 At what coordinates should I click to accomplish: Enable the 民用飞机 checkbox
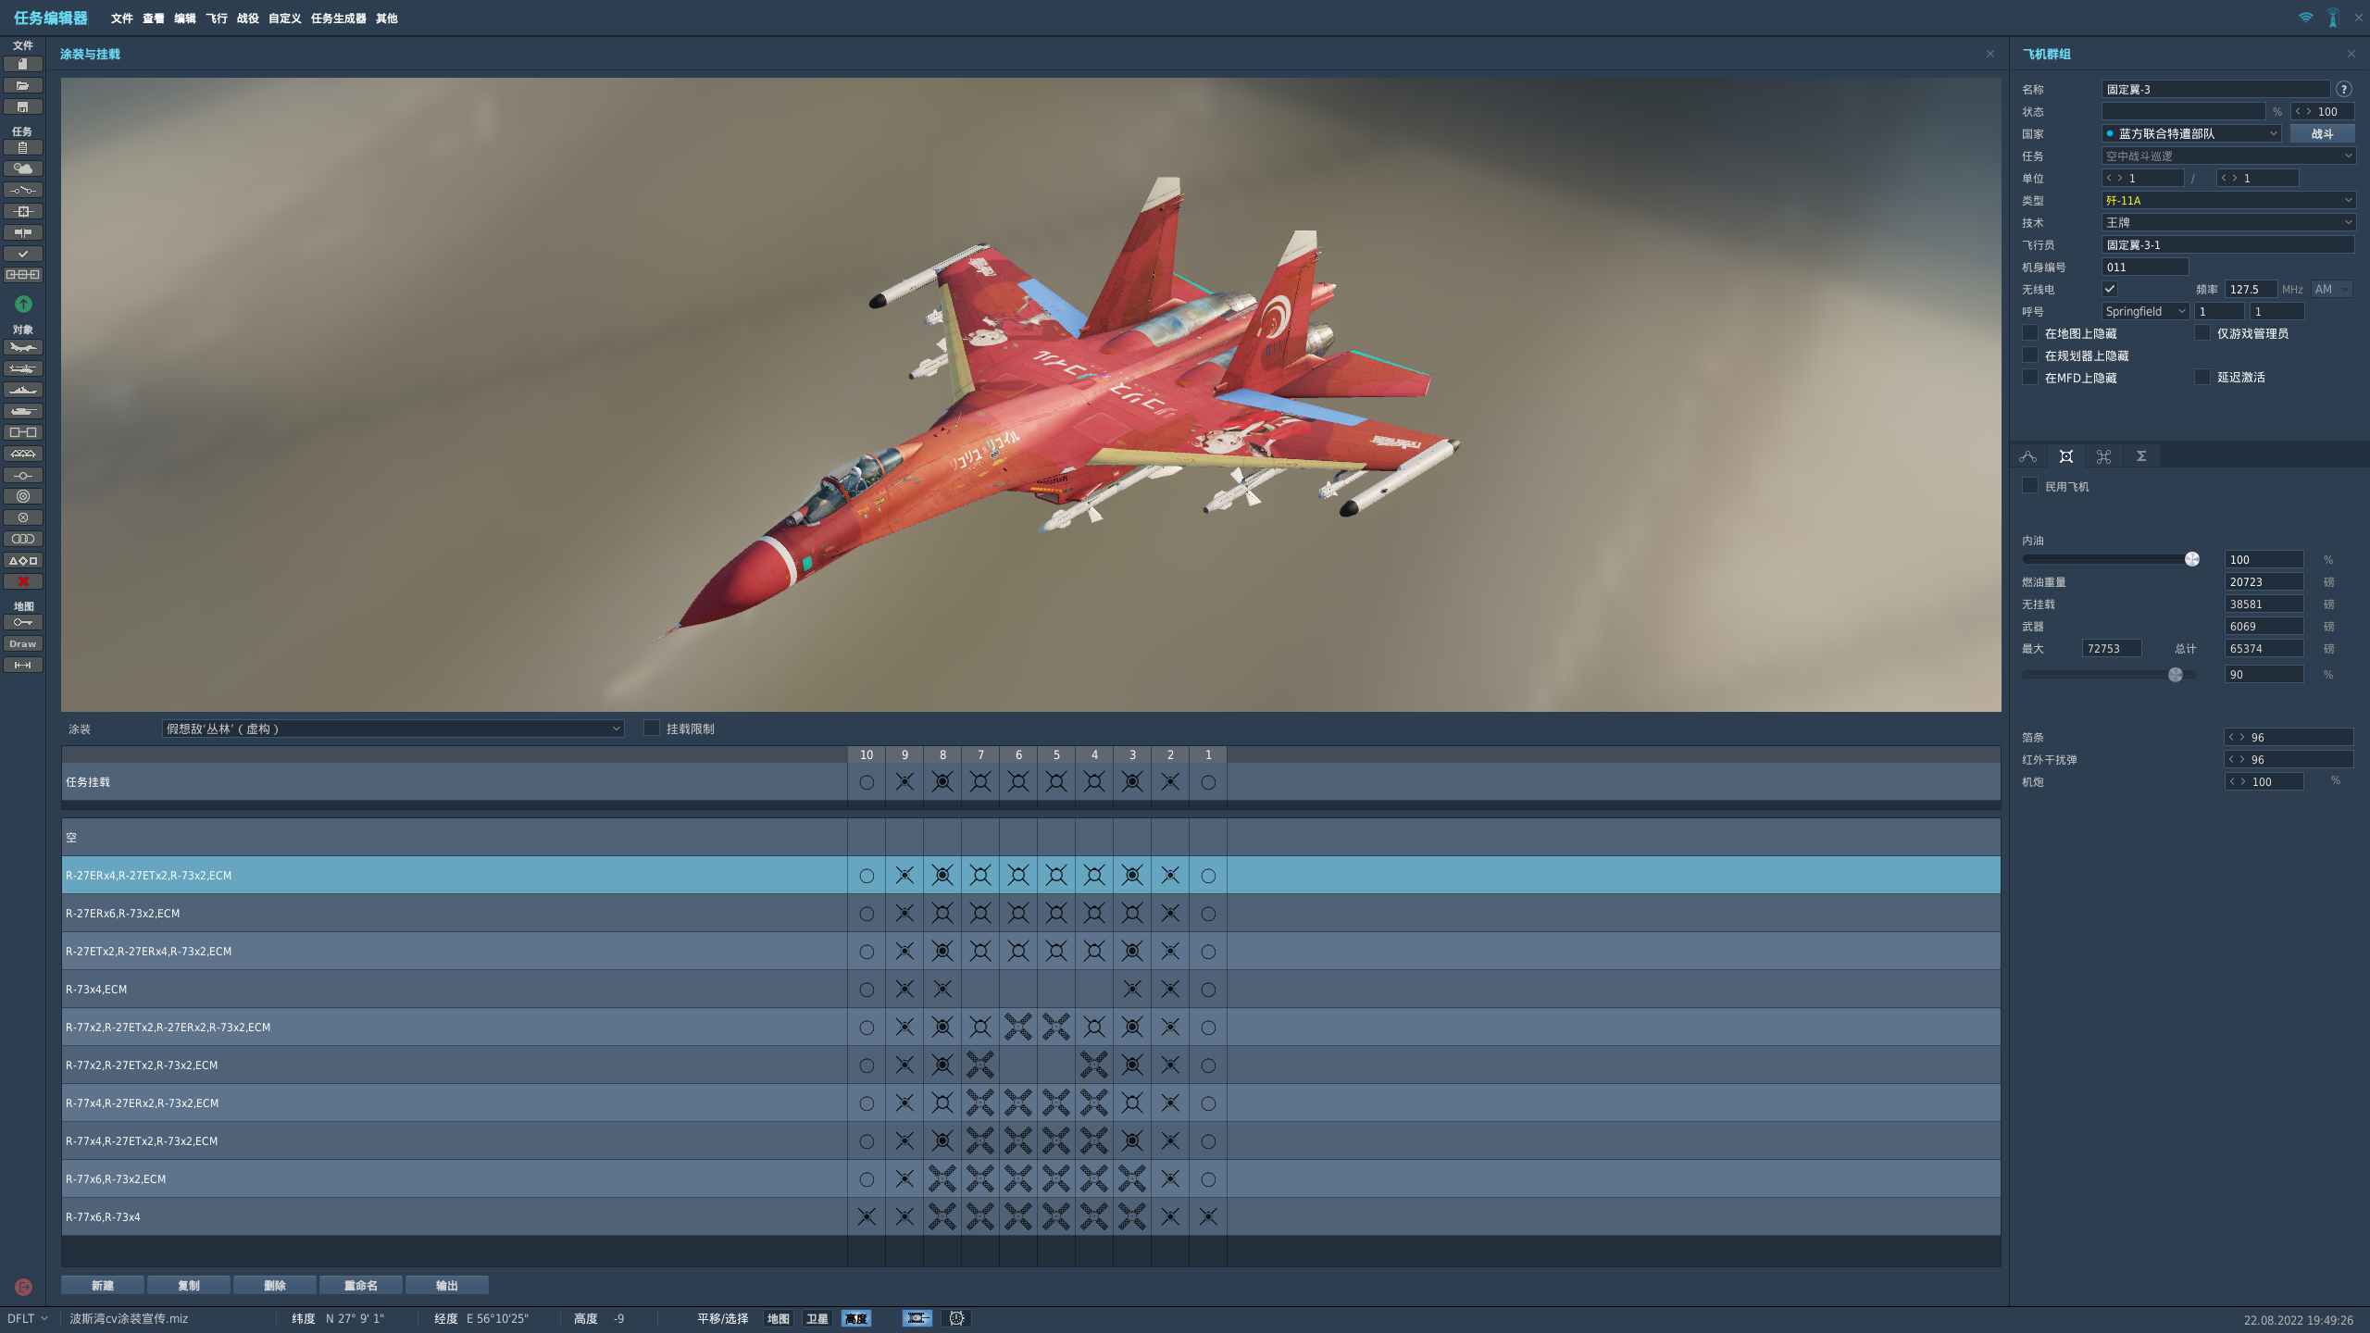[x=2030, y=486]
